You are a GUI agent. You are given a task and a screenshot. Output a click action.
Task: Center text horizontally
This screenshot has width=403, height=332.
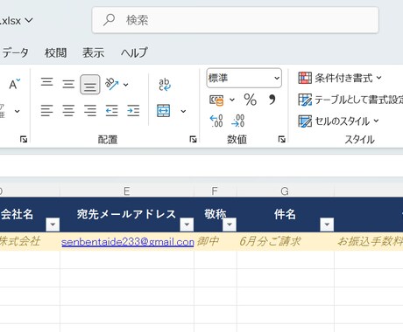tap(68, 111)
